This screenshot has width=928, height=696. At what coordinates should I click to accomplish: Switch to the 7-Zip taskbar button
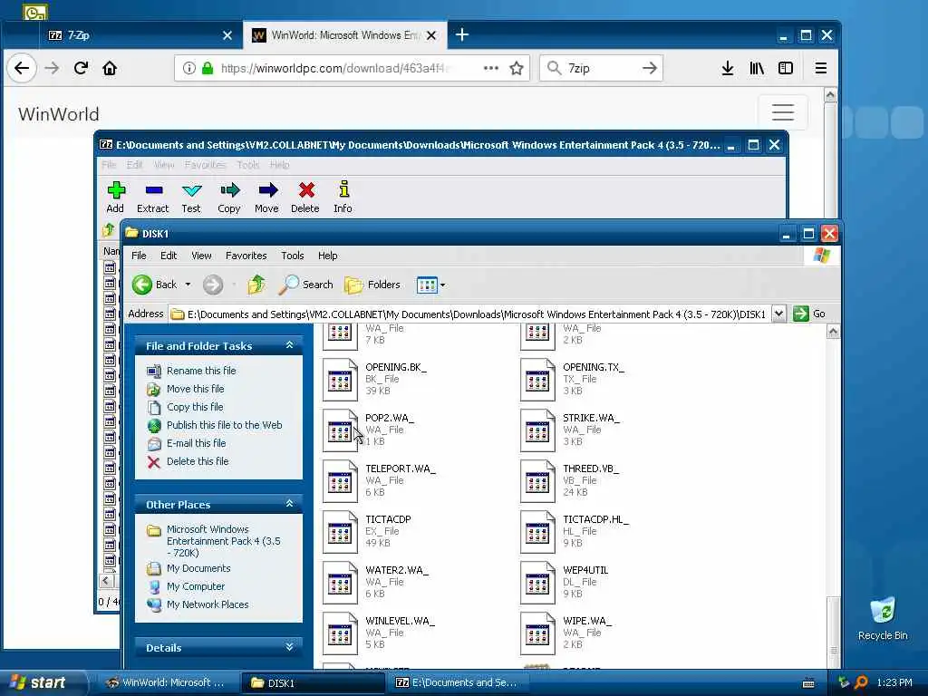click(x=459, y=682)
